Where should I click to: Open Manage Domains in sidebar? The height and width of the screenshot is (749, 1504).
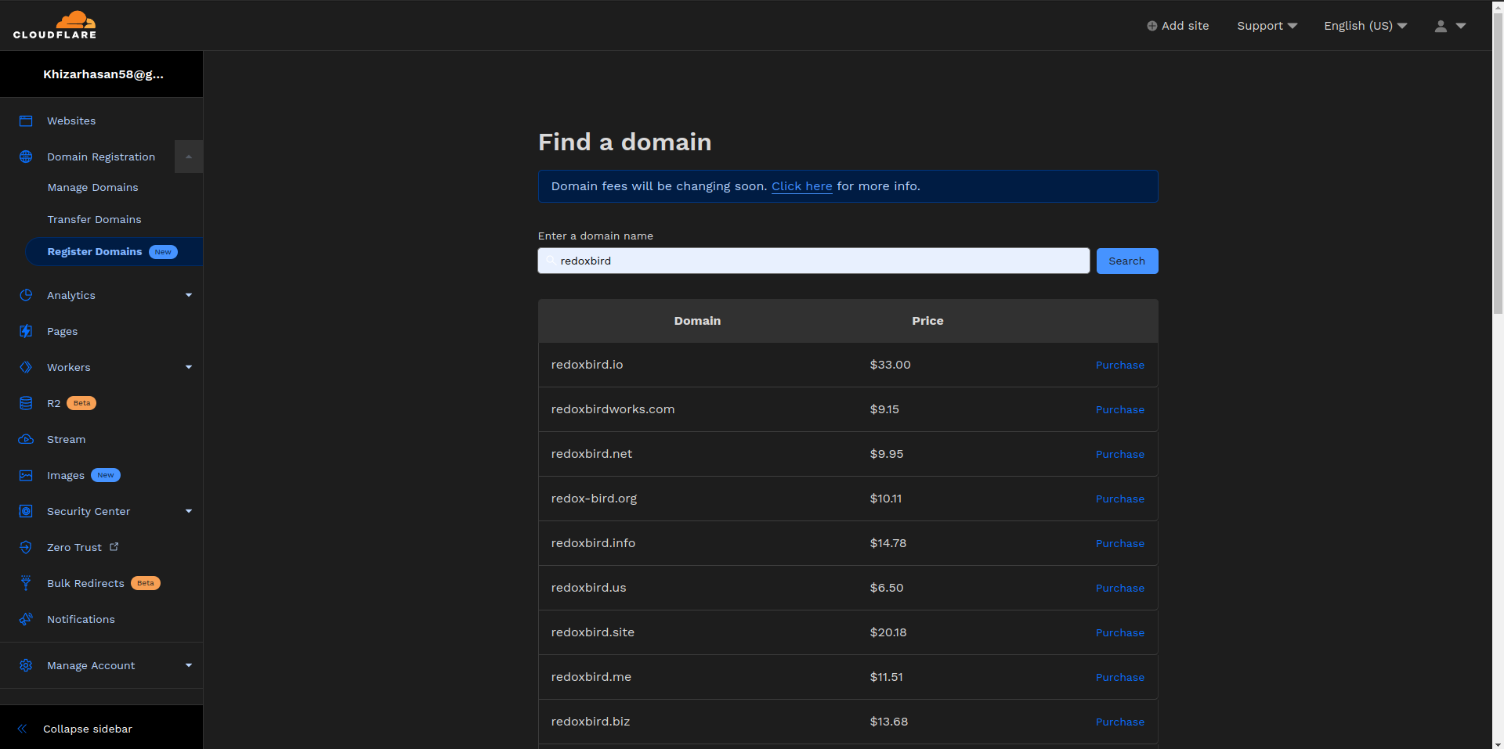pyautogui.click(x=92, y=187)
